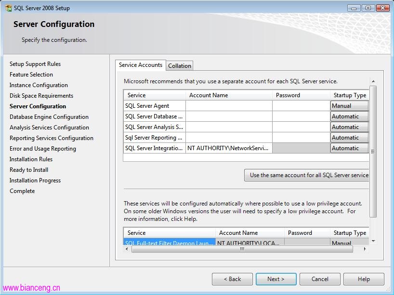Viewport: 394px width, 295px height.
Task: Click Complete step in sidebar
Action: (x=22, y=191)
